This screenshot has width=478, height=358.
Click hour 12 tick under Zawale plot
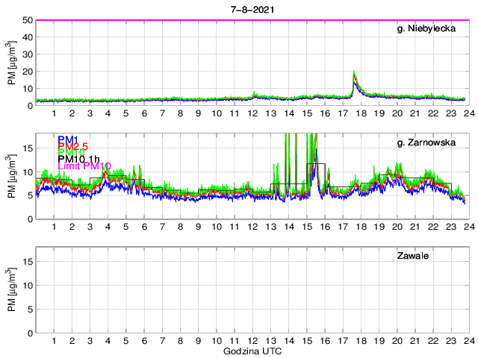click(252, 341)
